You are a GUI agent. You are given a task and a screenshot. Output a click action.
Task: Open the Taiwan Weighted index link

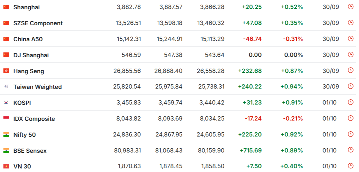pyautogui.click(x=37, y=87)
